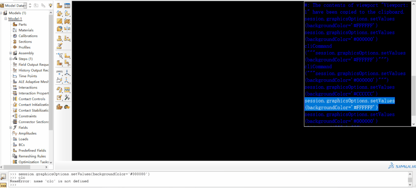Image resolution: width=416 pixels, height=188 pixels.
Task: Click the model tree scroll up arrow
Action: tap(51, 13)
